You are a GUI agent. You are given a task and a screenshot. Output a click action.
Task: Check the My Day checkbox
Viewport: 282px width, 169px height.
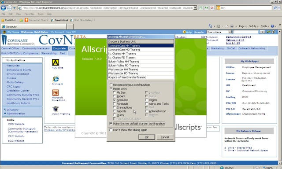(x=115, y=92)
